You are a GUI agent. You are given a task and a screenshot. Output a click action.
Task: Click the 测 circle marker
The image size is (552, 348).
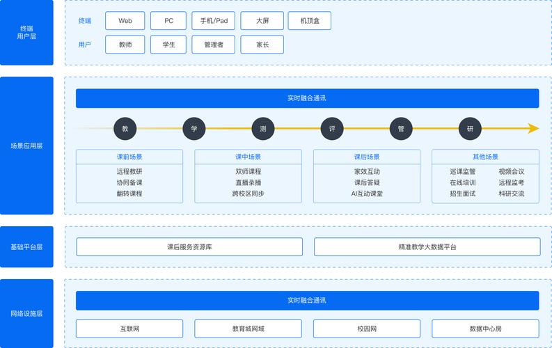(263, 129)
